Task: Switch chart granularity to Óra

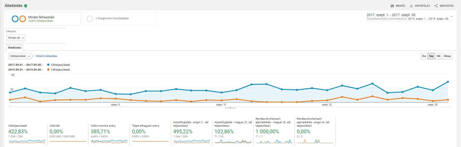Action: coord(424,56)
